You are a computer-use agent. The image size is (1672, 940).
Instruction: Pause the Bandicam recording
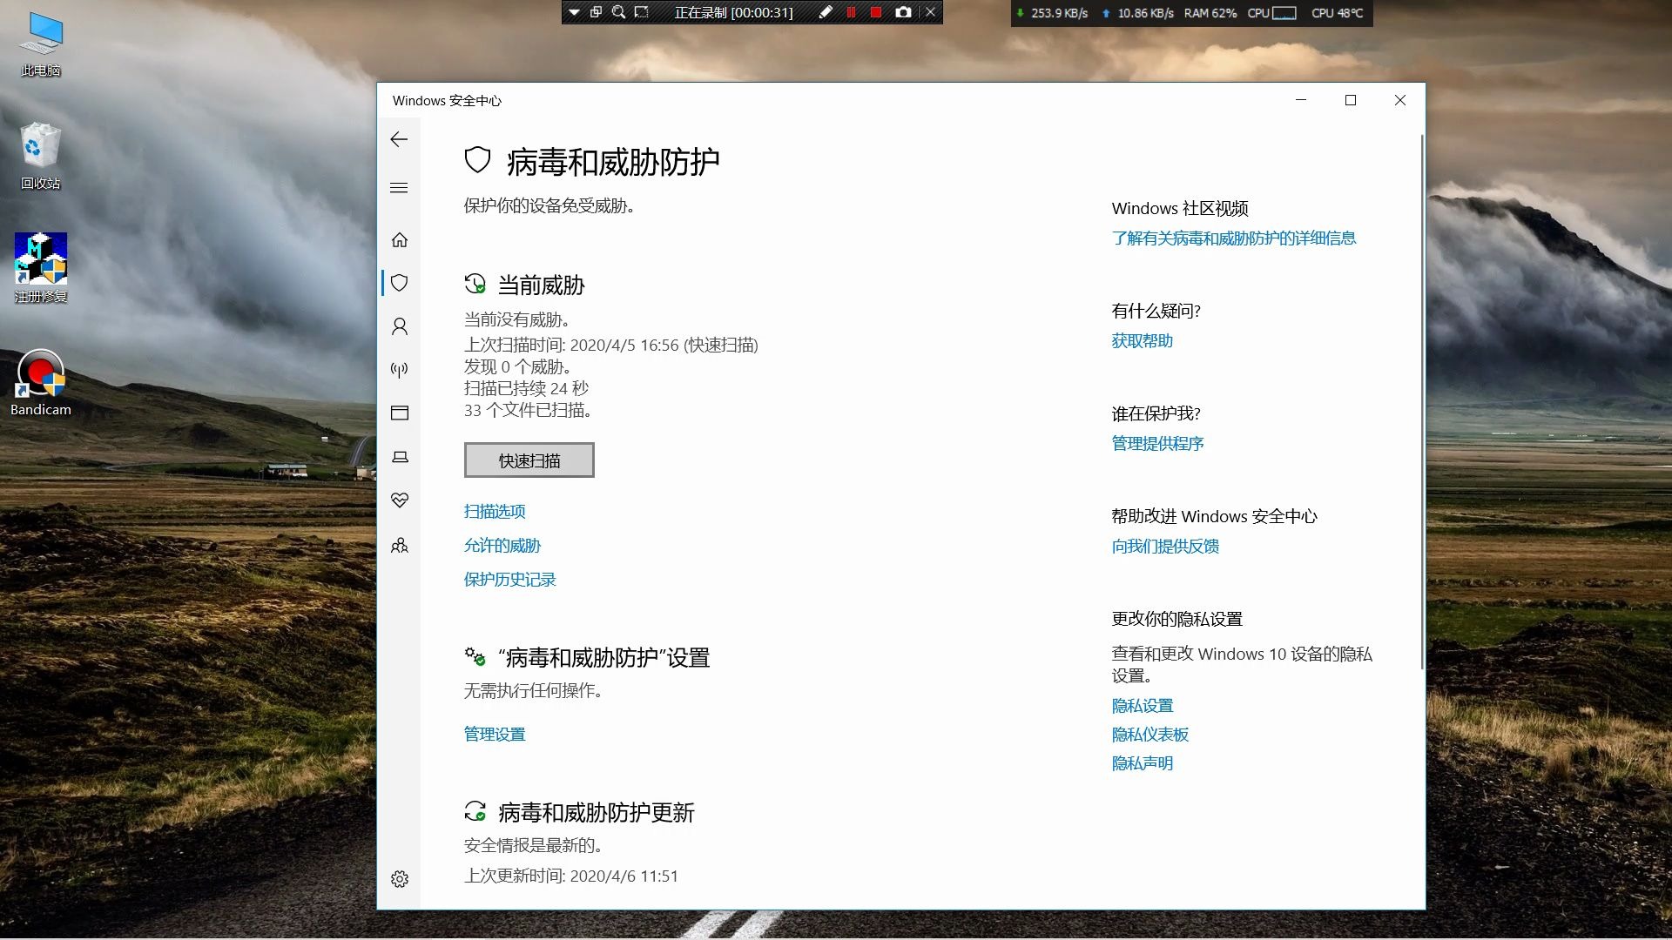(851, 12)
